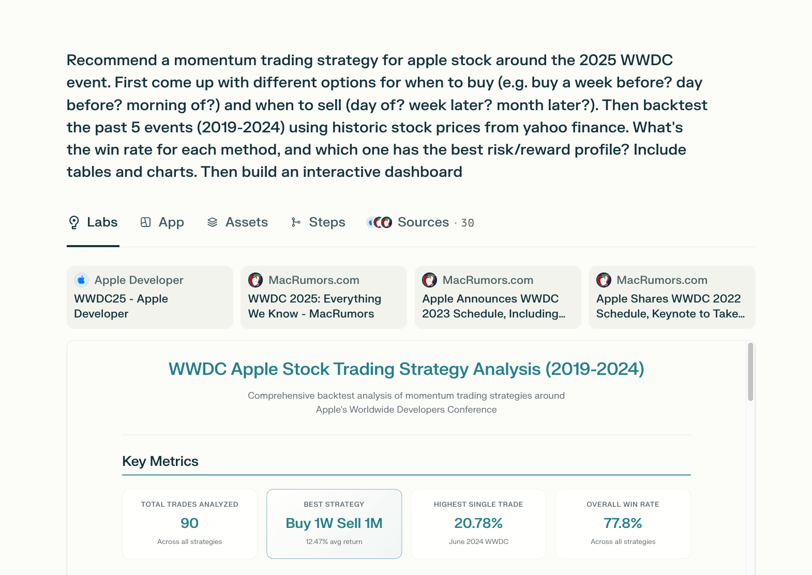Click the Assets layers icon
Viewport: 812px width, 575px height.
click(212, 222)
